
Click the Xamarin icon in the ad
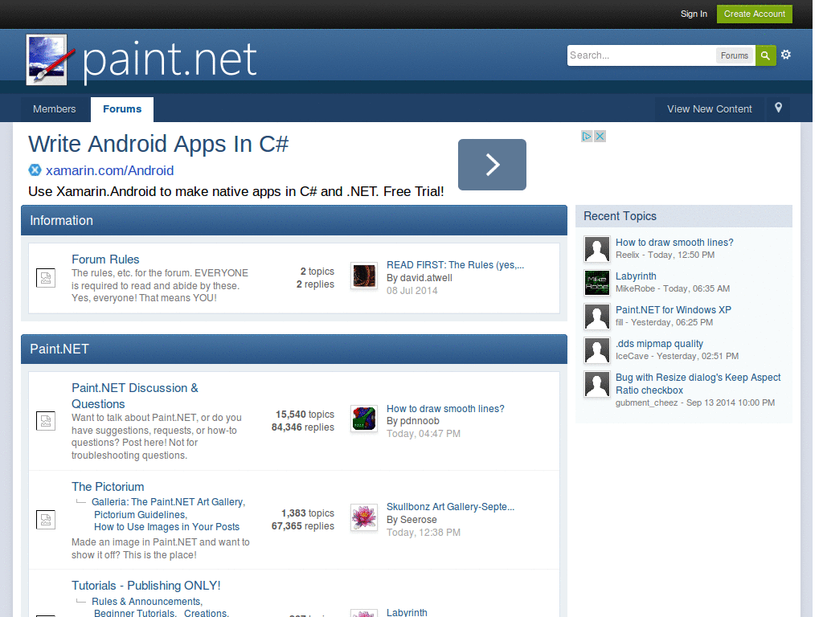[x=35, y=170]
